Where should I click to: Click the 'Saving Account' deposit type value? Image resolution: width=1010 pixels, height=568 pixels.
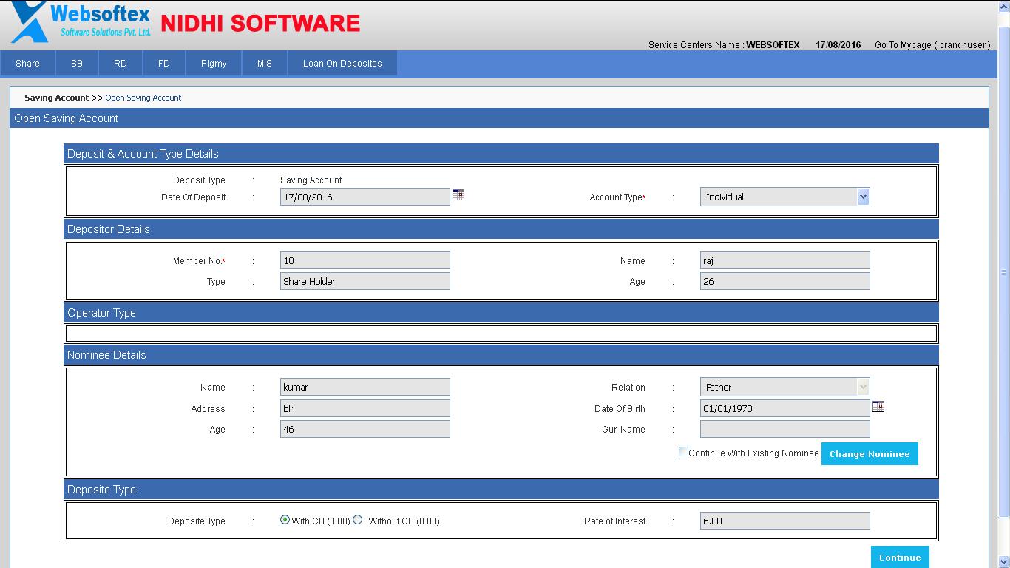pyautogui.click(x=311, y=180)
